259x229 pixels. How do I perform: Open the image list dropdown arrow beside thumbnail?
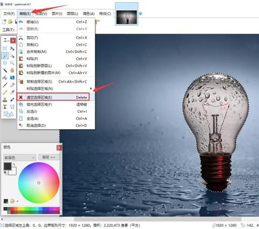pos(140,14)
